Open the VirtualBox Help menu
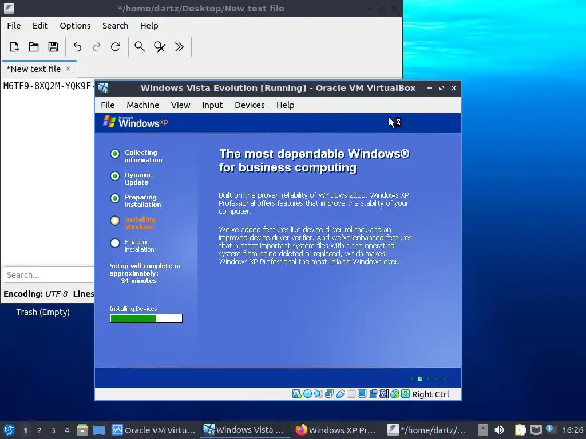 pos(285,105)
